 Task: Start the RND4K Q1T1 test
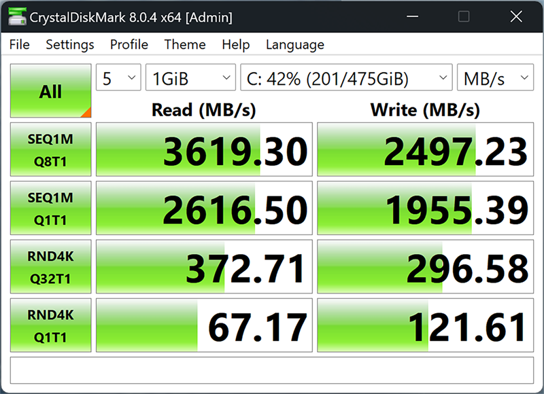pos(50,325)
